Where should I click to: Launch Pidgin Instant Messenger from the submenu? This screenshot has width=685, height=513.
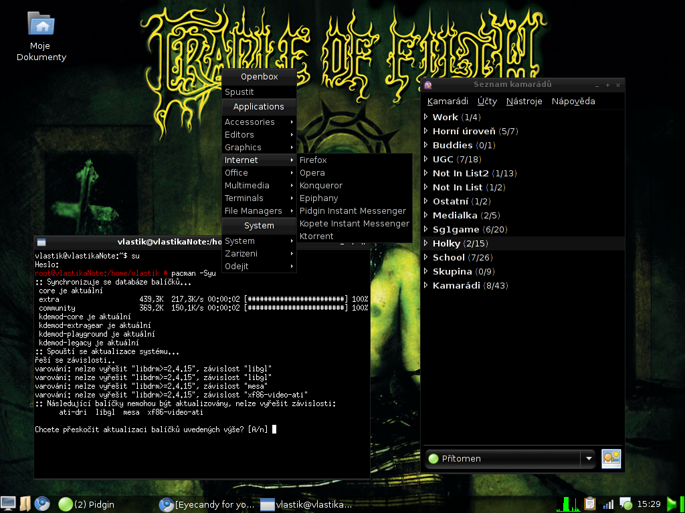(355, 210)
